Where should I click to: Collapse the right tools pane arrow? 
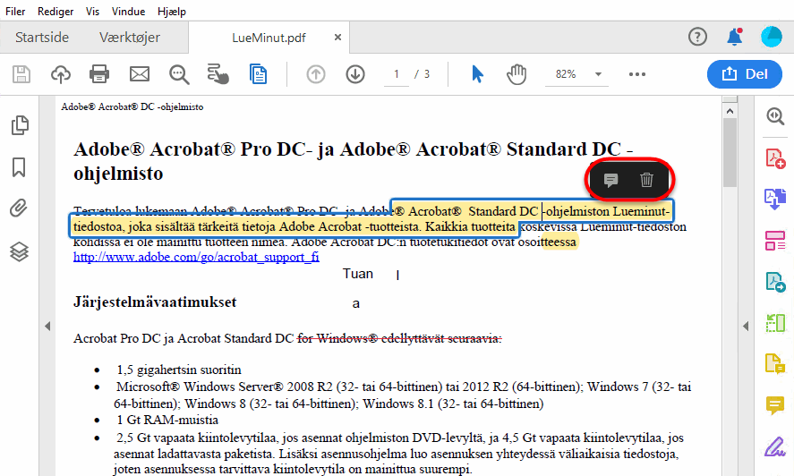pos(746,326)
